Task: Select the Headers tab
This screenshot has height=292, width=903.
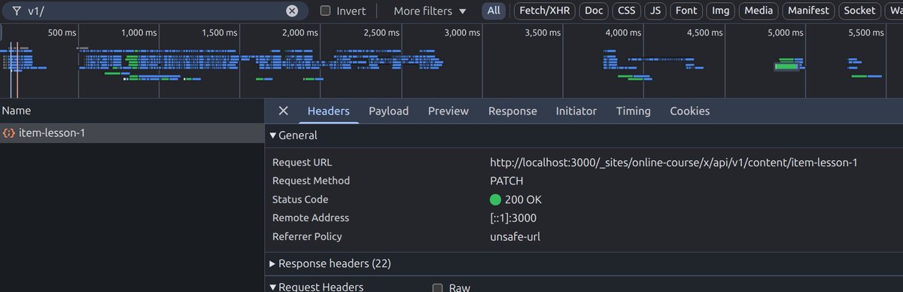Action: click(x=328, y=111)
